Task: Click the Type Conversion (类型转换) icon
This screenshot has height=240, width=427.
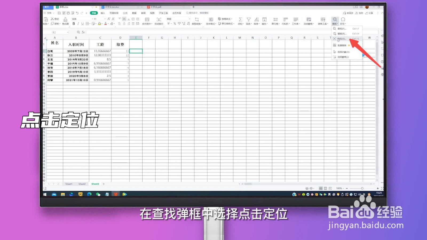Action: point(197,19)
